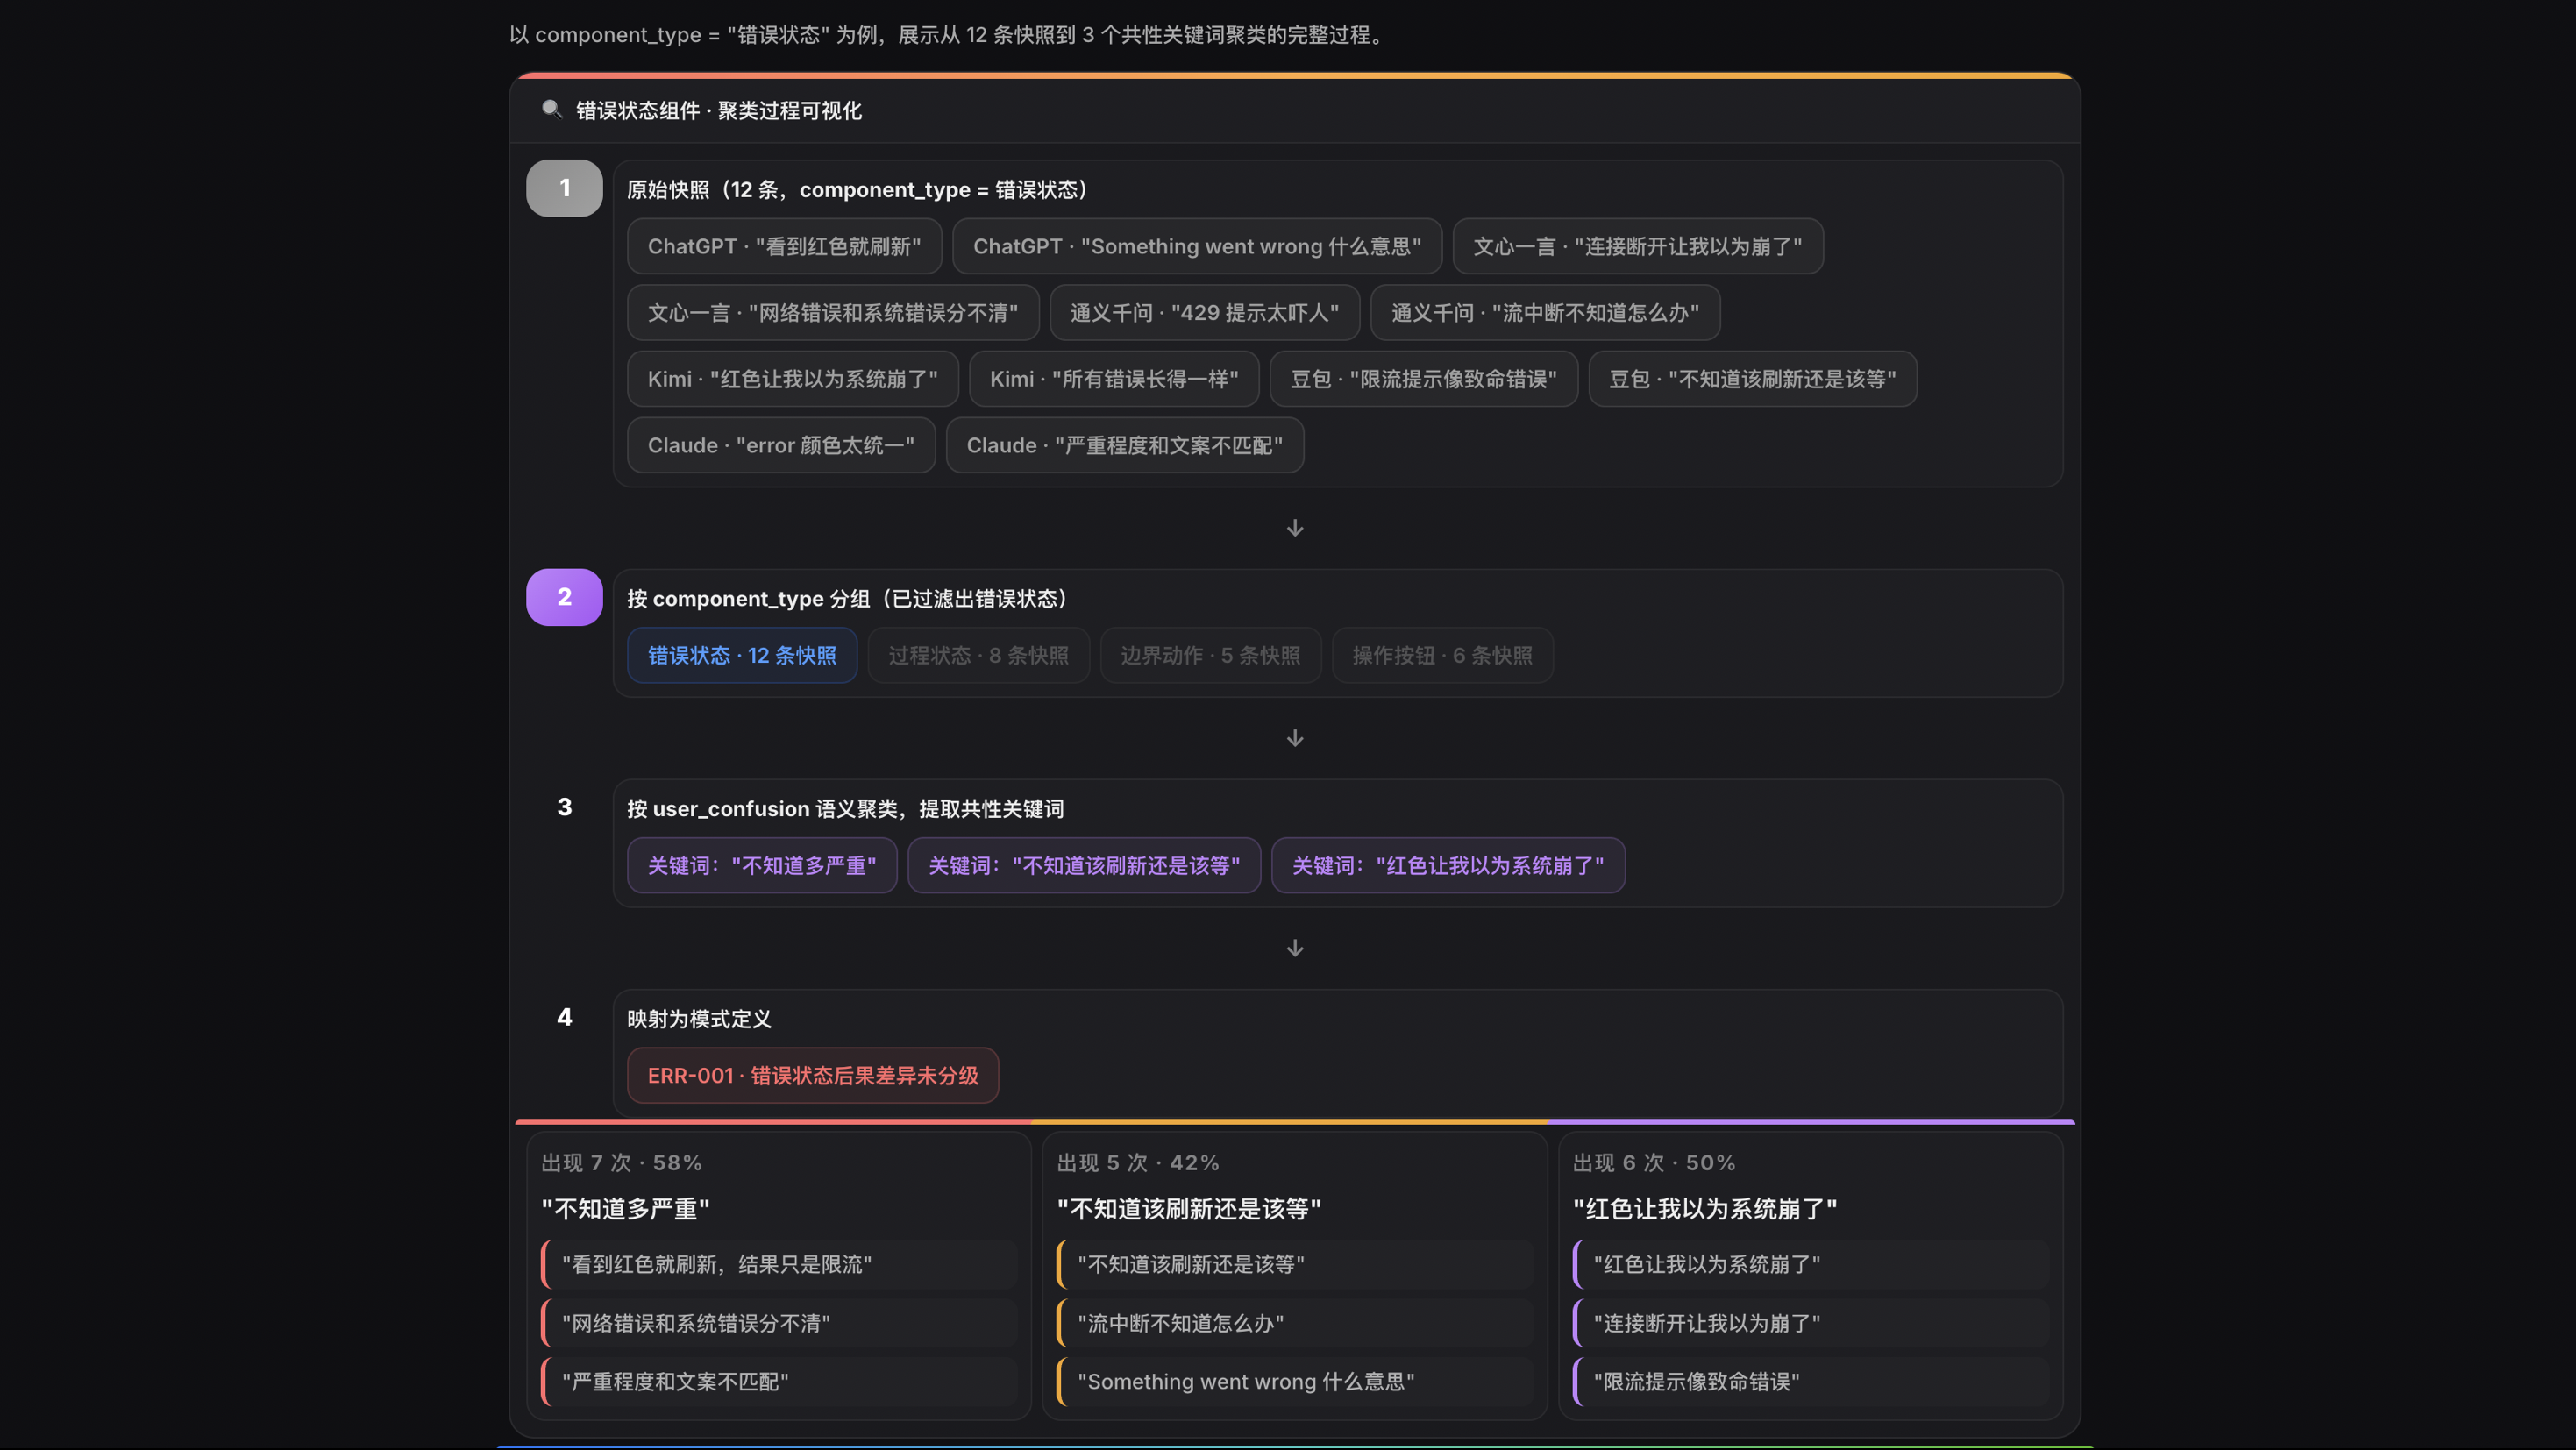Click quote "严重程度和文案不匹配" in first card

(x=779, y=1381)
